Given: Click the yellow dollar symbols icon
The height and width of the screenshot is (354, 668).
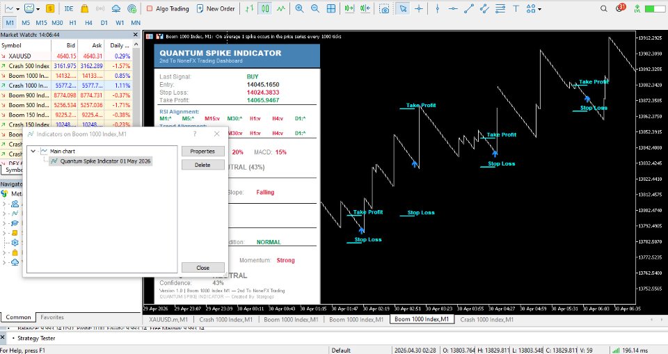Looking at the screenshot, I should point(50,8).
